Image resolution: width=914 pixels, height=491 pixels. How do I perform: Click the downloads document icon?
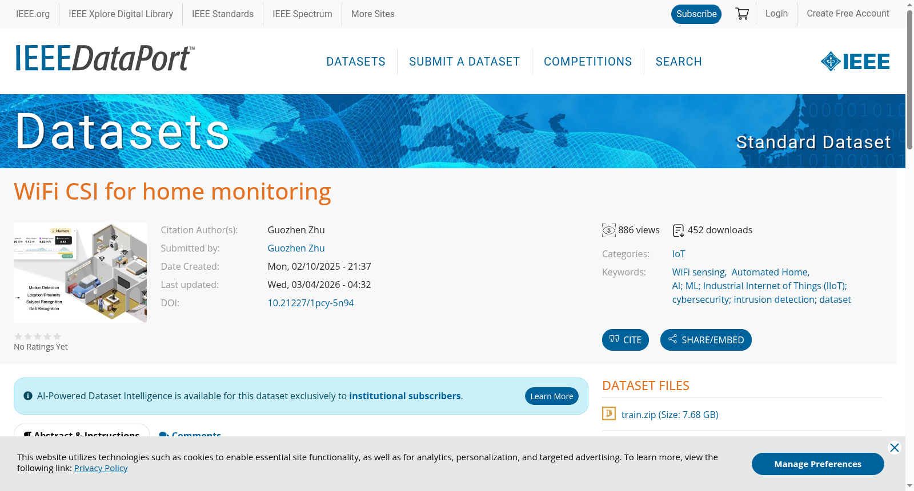pyautogui.click(x=678, y=230)
